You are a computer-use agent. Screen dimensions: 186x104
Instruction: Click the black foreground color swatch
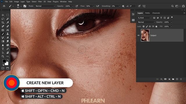click(x=4, y=61)
